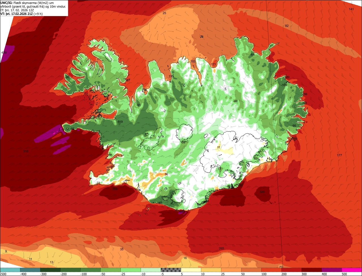This screenshot has height=276, width=362.
Task: Select the dark maroon 300 to 400 swatch
Action: (312, 270)
